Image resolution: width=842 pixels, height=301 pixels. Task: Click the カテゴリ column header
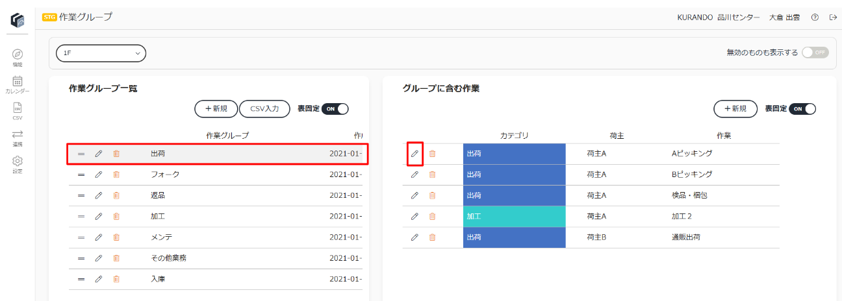(515, 136)
